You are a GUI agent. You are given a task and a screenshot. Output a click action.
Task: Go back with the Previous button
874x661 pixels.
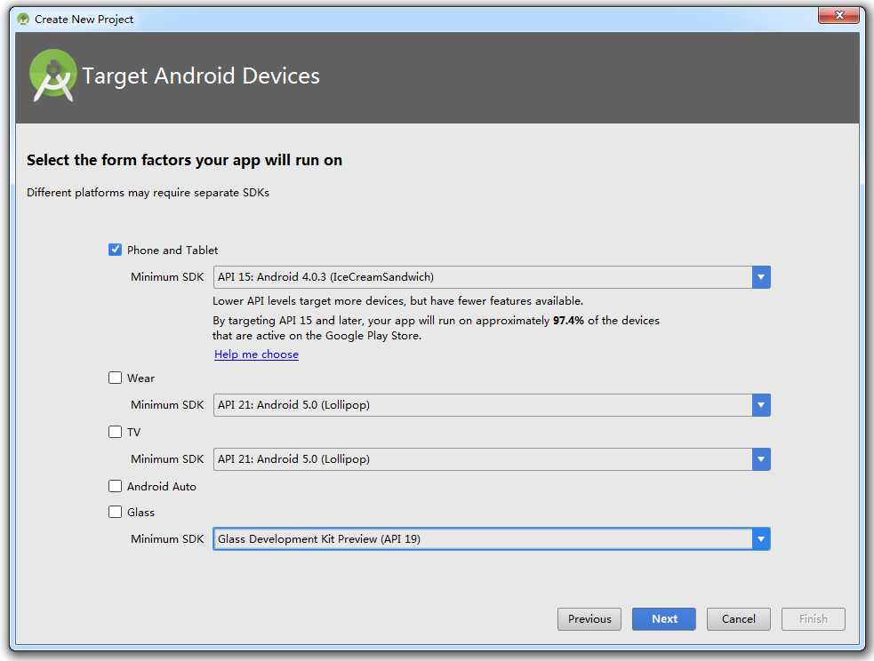point(589,619)
